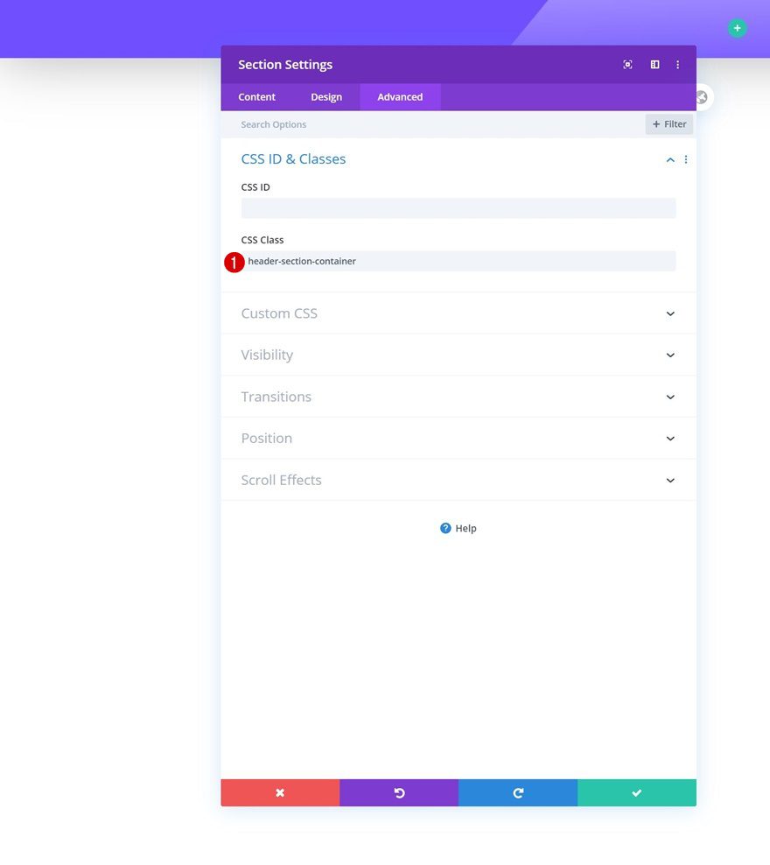Switch to the Design tab
The image size is (770, 865).
(326, 97)
